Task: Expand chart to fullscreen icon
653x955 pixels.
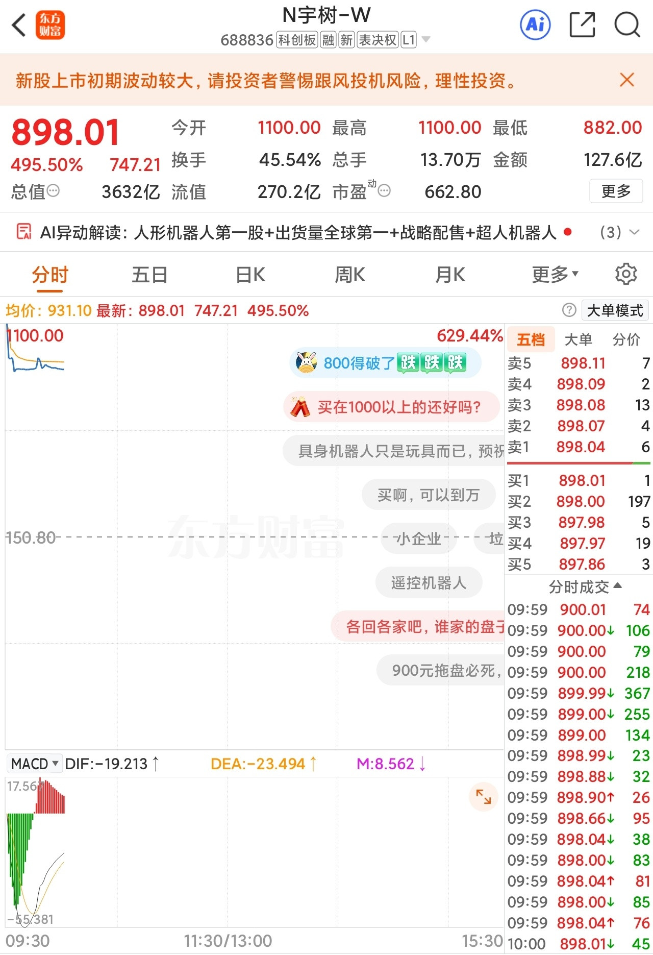Action: 483,796
